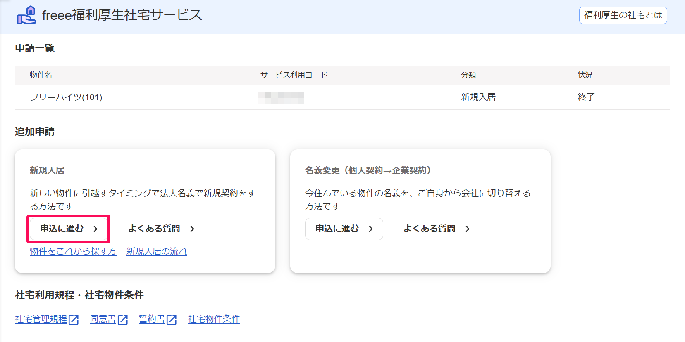The height and width of the screenshot is (342, 685).
Task: Click the 社宅利用規程・社宅物件条件 heading
Action: click(79, 295)
